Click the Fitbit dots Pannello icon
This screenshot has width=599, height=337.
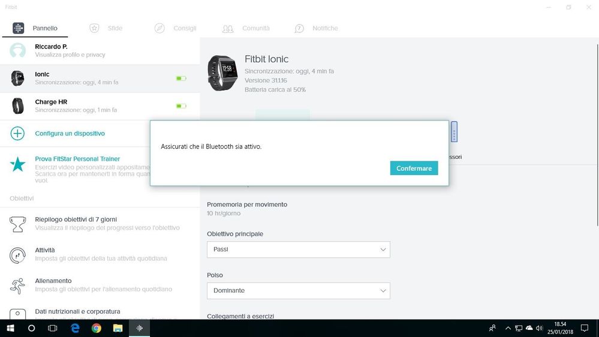[x=18, y=28]
